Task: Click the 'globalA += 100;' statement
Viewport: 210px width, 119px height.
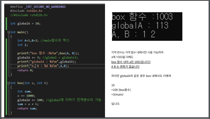Action: 30,100
